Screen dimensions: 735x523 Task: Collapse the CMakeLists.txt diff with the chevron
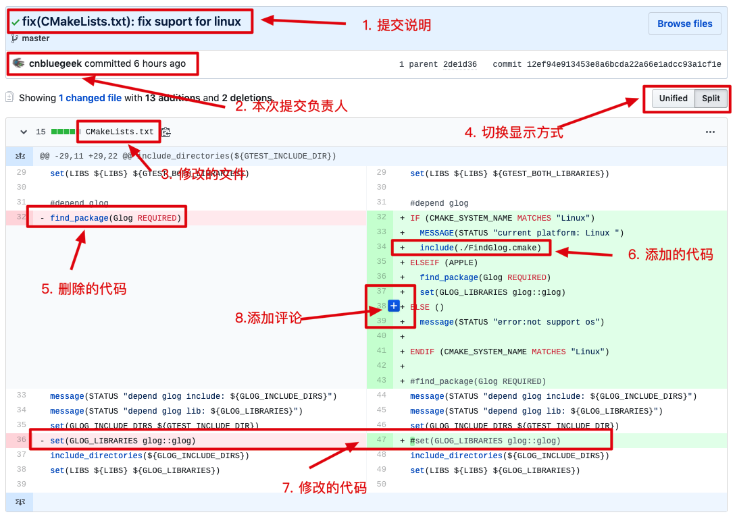tap(22, 132)
